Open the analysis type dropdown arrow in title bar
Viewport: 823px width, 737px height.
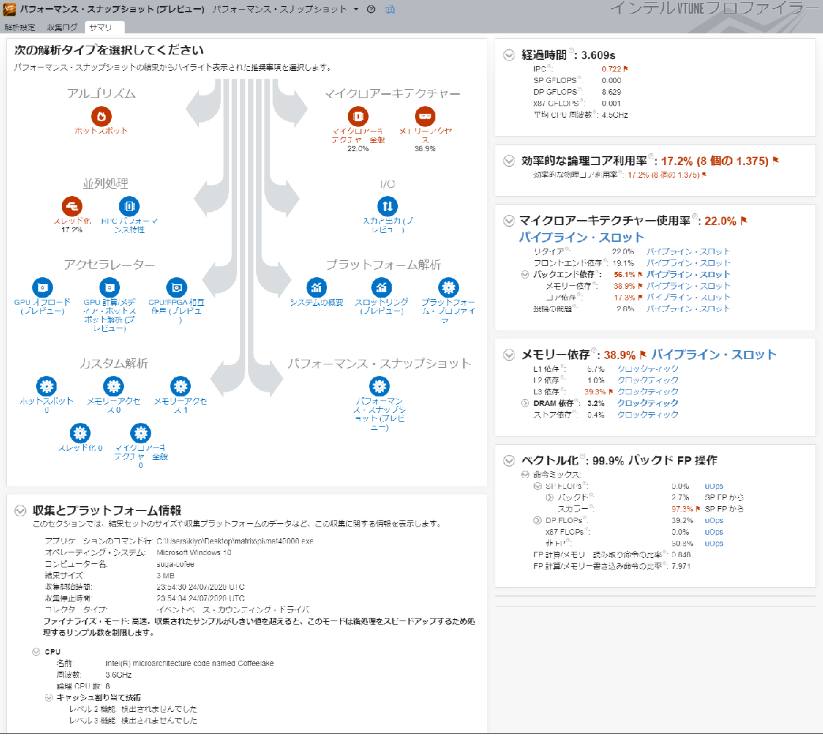pyautogui.click(x=356, y=10)
